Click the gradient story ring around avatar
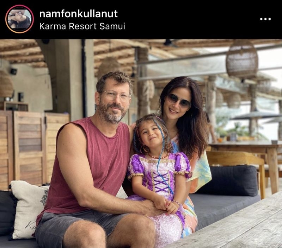The height and width of the screenshot is (248, 282). coord(19,19)
